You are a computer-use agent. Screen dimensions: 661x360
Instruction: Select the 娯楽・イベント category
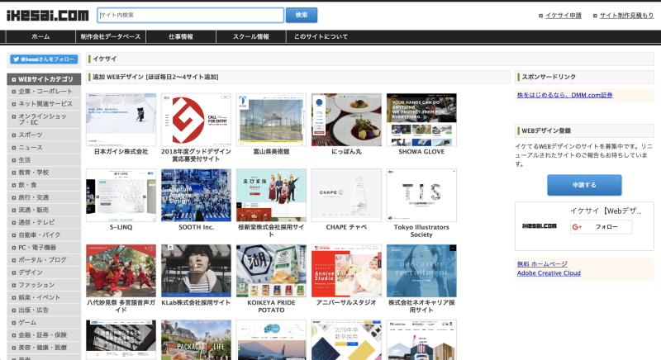[44, 297]
